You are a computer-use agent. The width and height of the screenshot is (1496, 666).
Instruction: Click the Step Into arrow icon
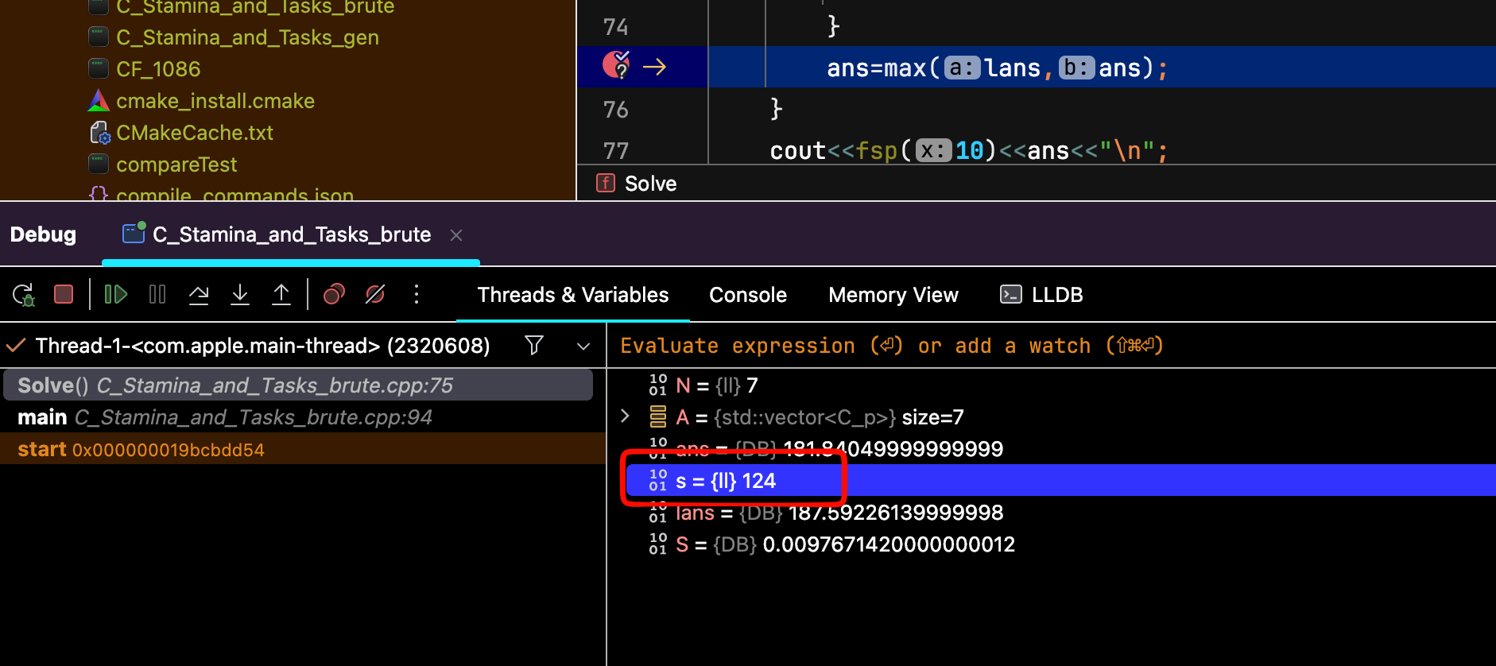[240, 295]
